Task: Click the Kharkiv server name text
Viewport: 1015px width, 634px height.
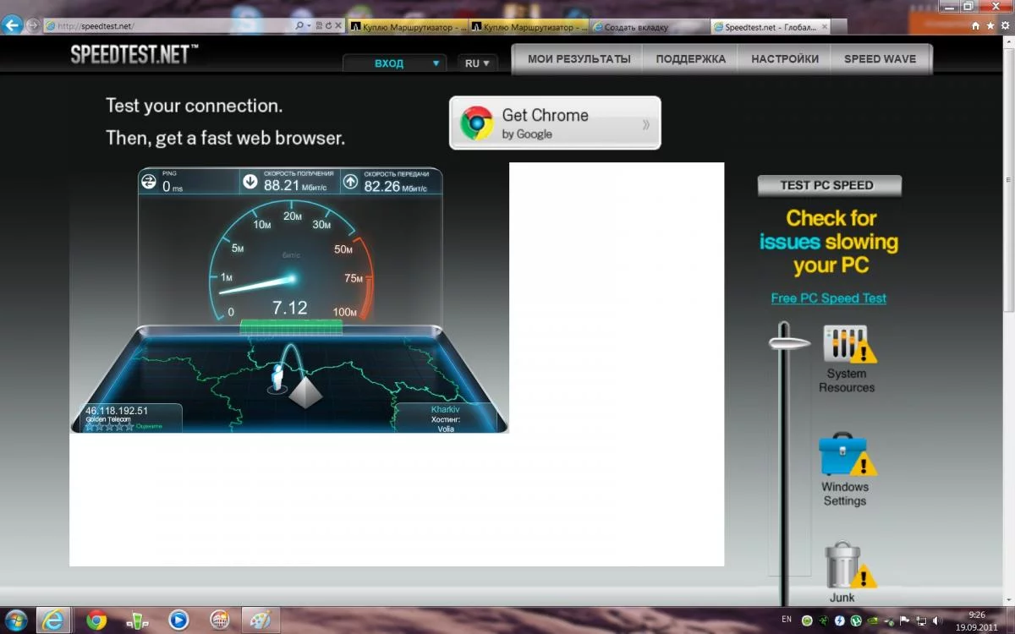Action: tap(446, 410)
